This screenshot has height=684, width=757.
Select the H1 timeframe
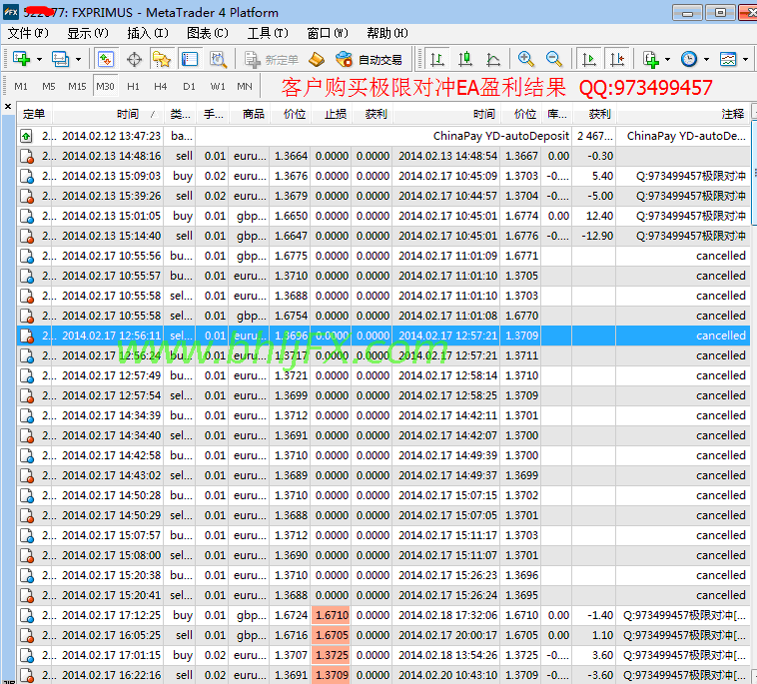(133, 87)
